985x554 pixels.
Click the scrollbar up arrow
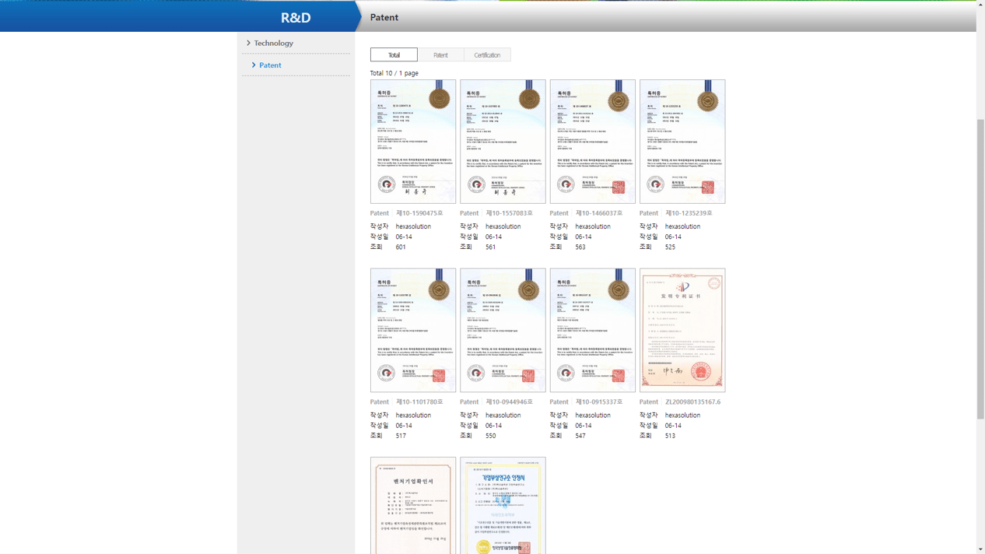[x=980, y=4]
